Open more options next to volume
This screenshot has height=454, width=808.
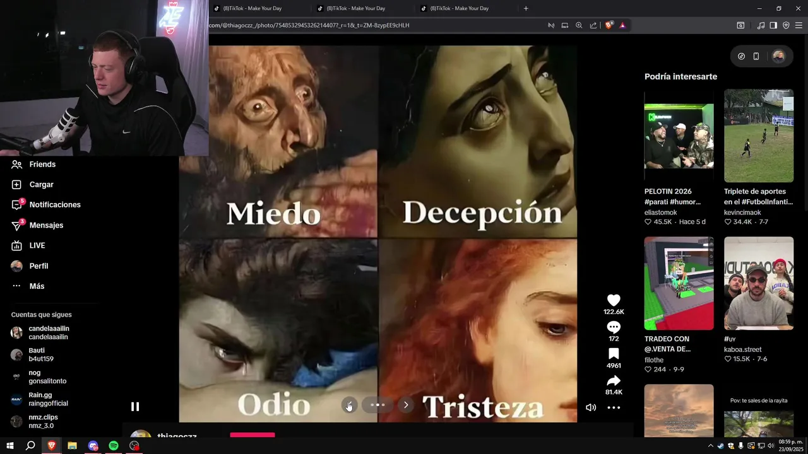614,407
